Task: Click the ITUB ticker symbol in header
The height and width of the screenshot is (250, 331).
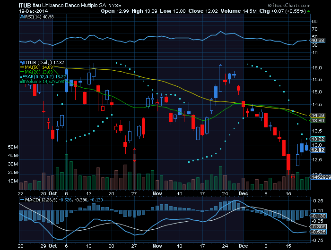Action: [x=25, y=6]
